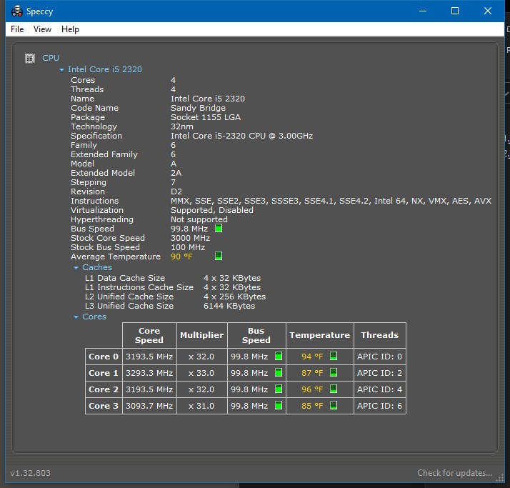Click the 94 °F temperature value

pyautogui.click(x=312, y=357)
